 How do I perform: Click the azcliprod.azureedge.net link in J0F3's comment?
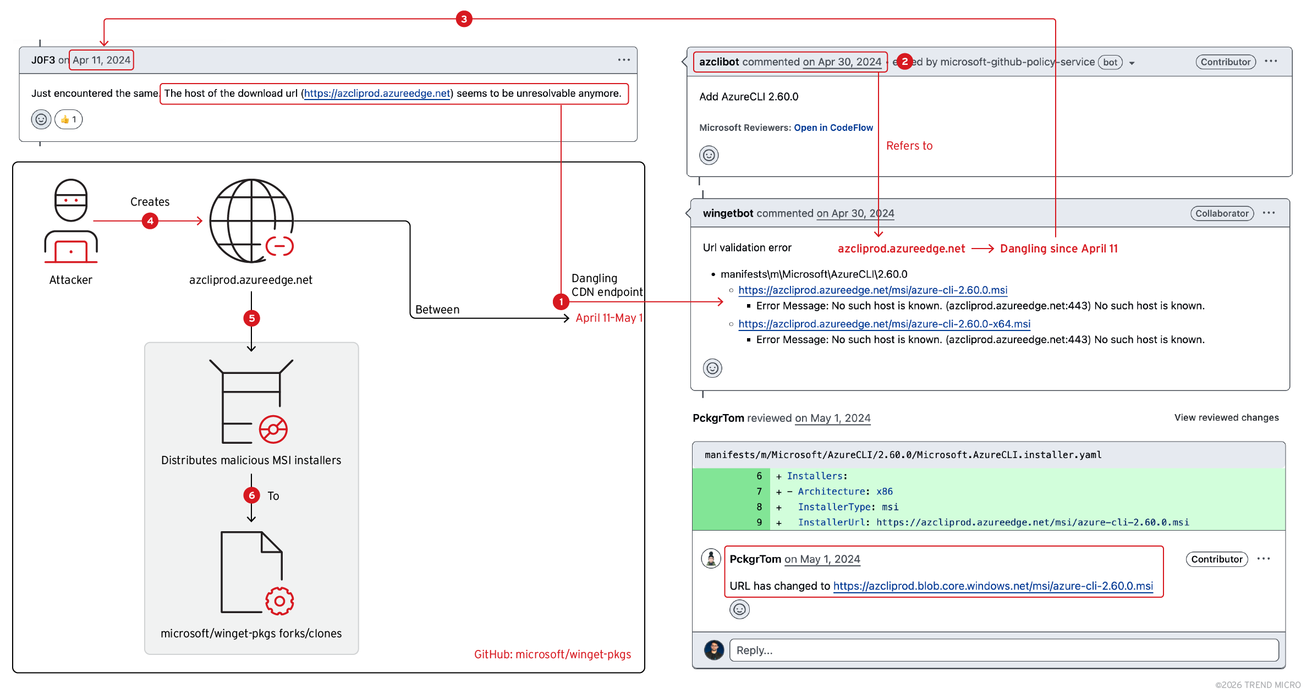[x=377, y=93]
